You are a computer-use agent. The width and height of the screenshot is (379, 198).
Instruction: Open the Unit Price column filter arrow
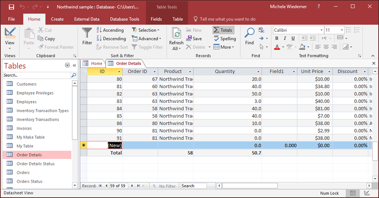point(329,72)
